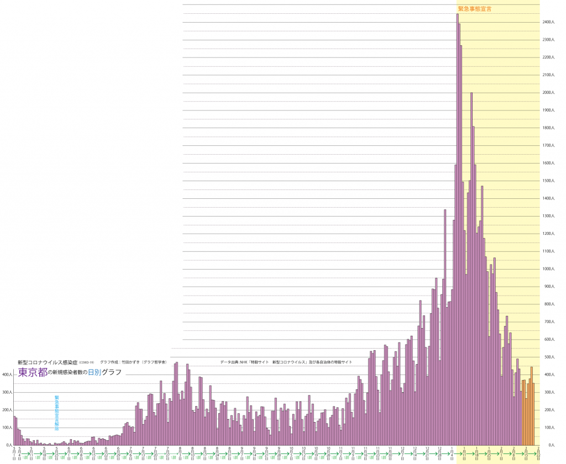This screenshot has height=464, width=566.
Task: Click the 2400人 label on right axis
Action: (x=550, y=22)
